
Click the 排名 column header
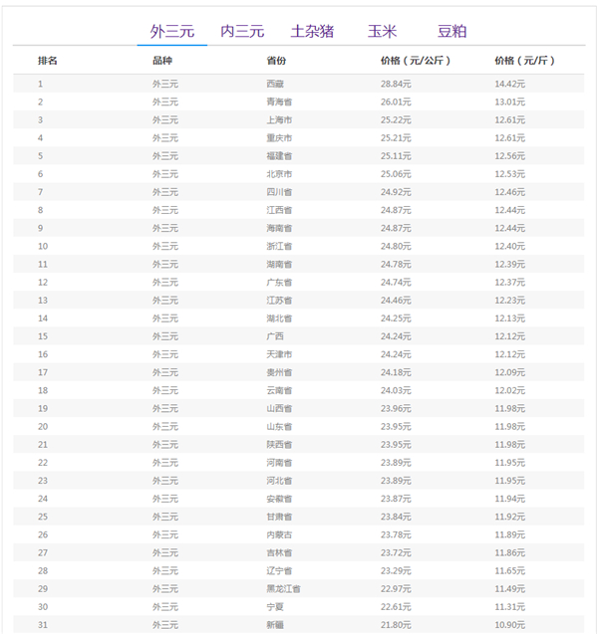click(48, 61)
